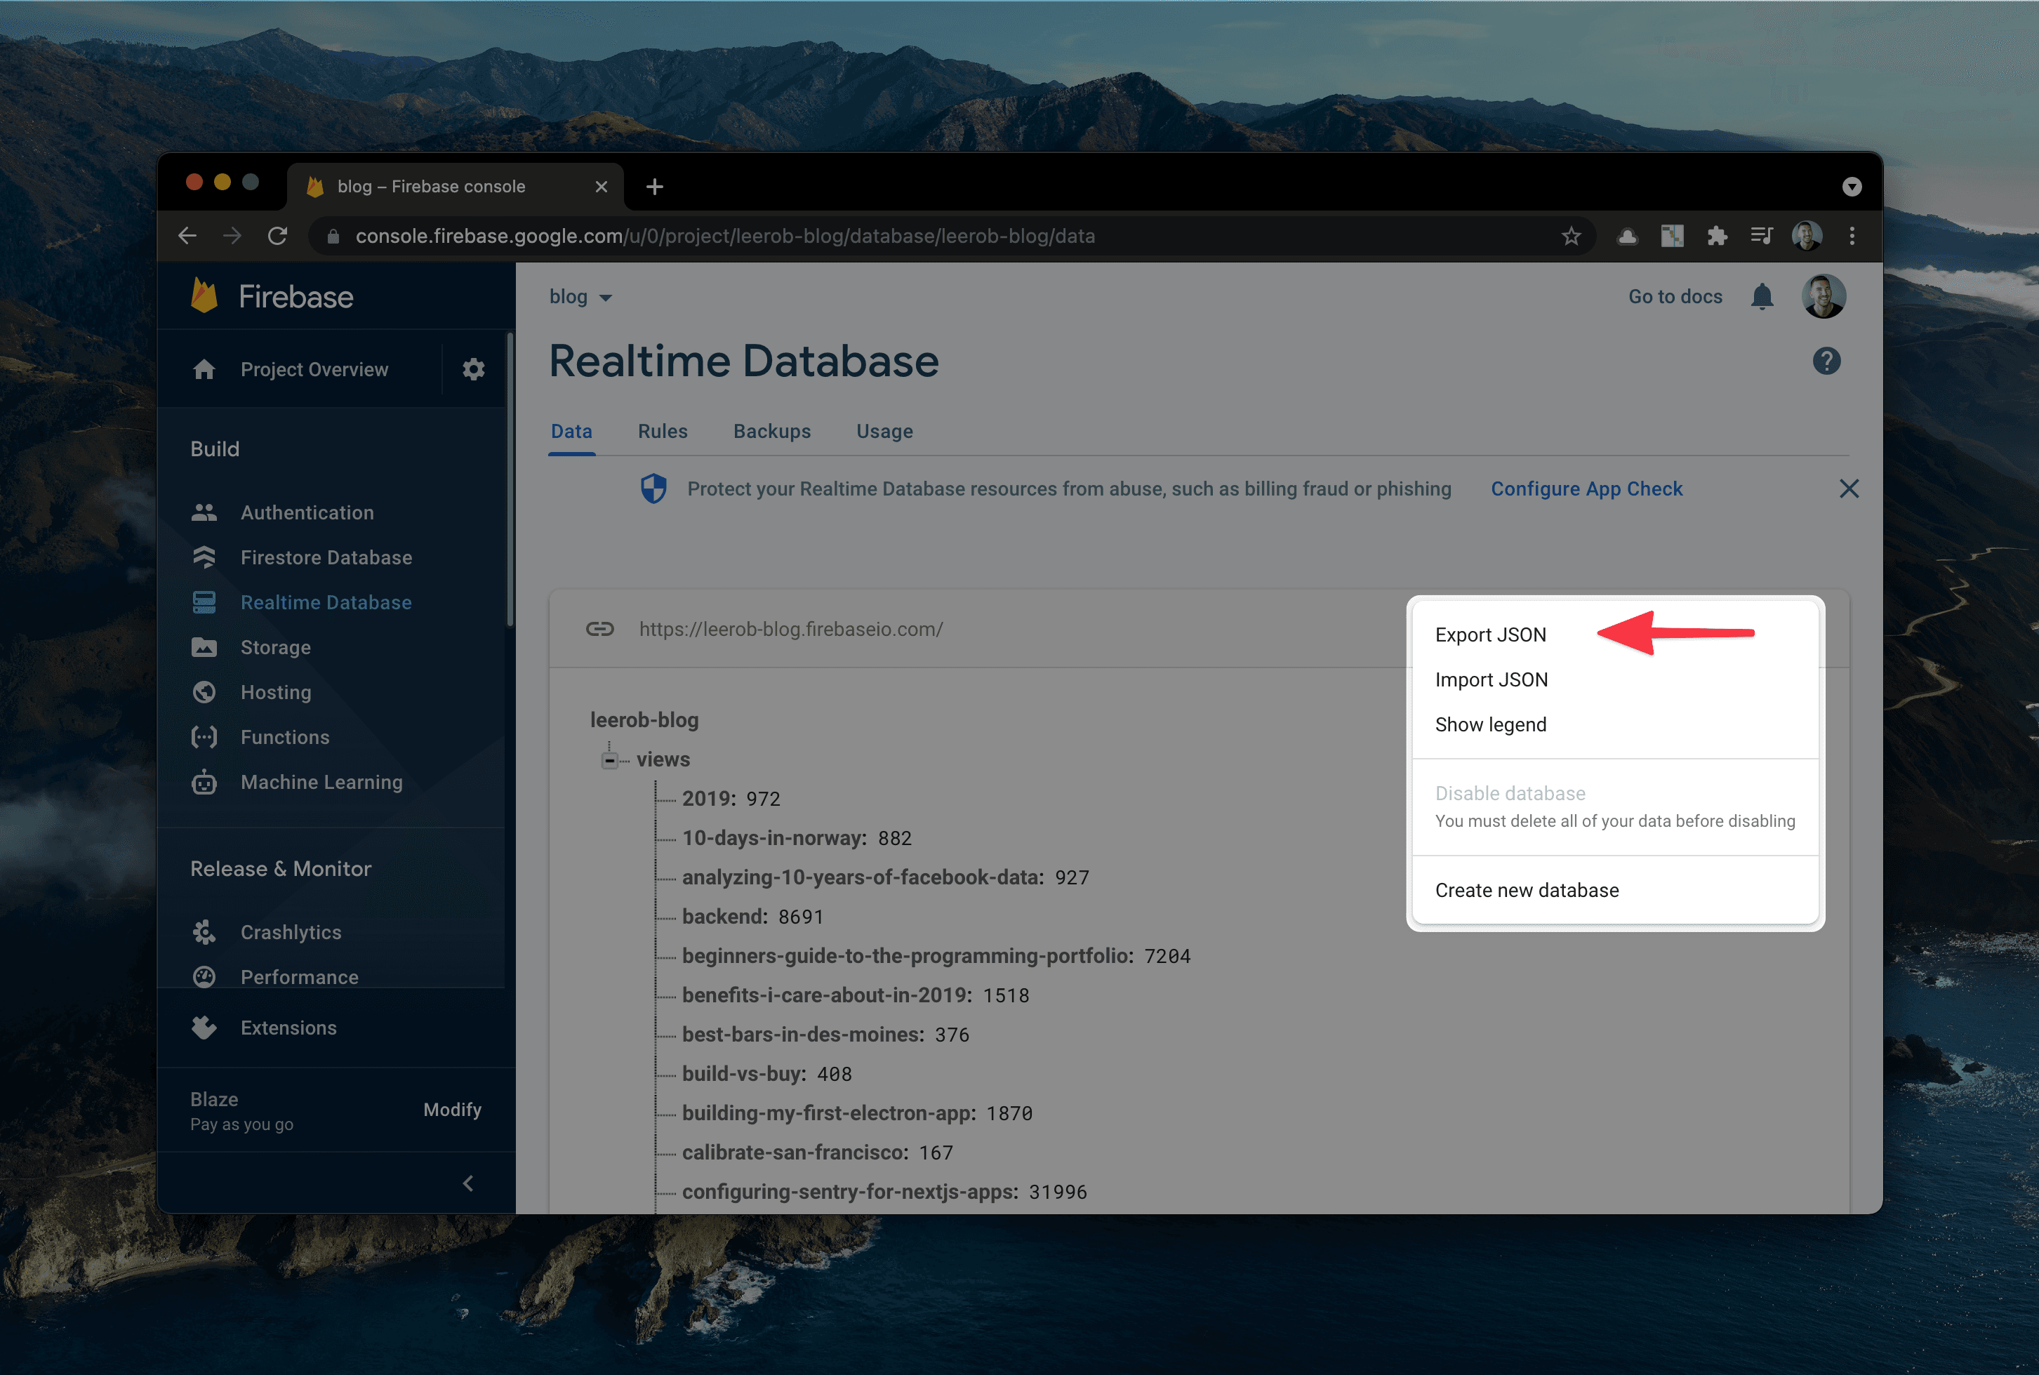Image resolution: width=2039 pixels, height=1375 pixels.
Task: Click the Functions brackets icon
Action: pos(204,736)
